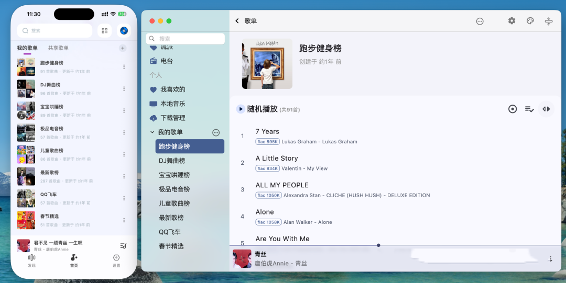Select 我的歌单 tab on phone
This screenshot has width=566, height=283.
27,48
